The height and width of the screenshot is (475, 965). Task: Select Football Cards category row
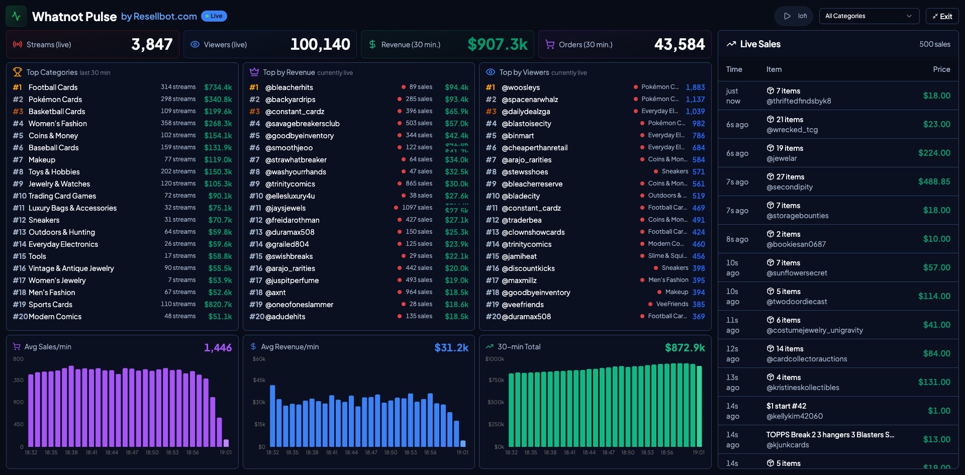pos(122,87)
